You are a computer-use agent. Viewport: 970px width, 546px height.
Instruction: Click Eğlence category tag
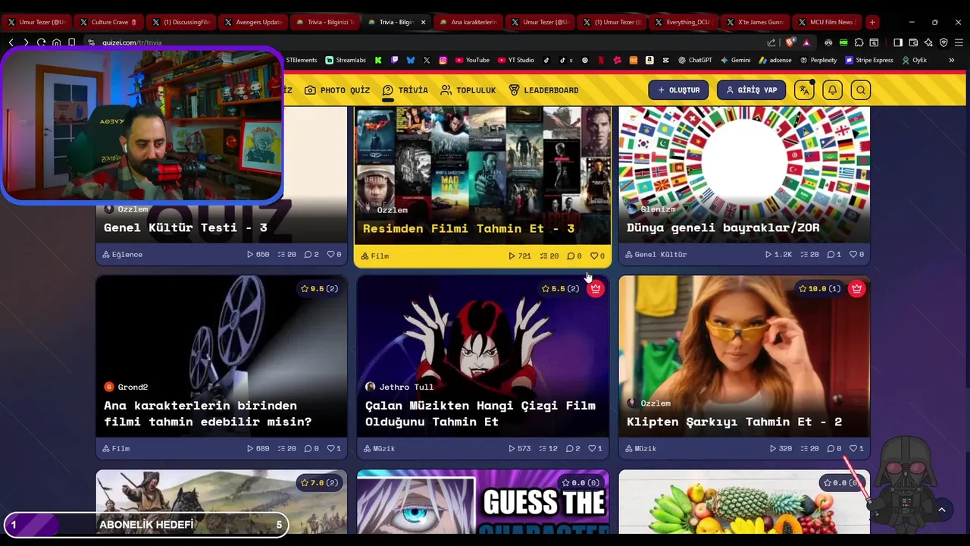(123, 255)
